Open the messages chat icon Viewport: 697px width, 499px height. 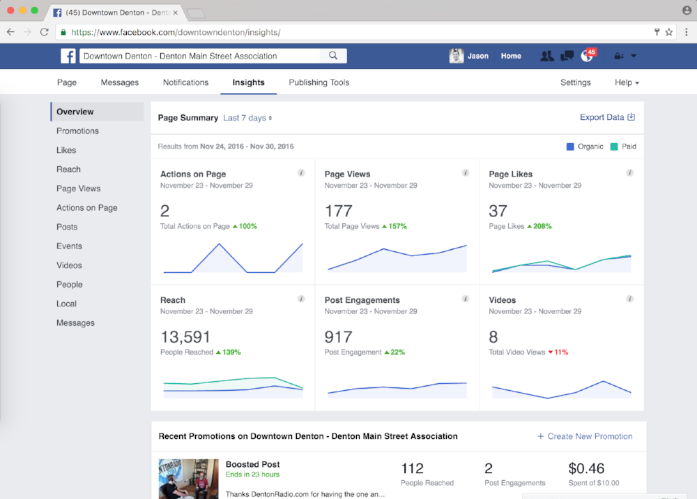(567, 56)
